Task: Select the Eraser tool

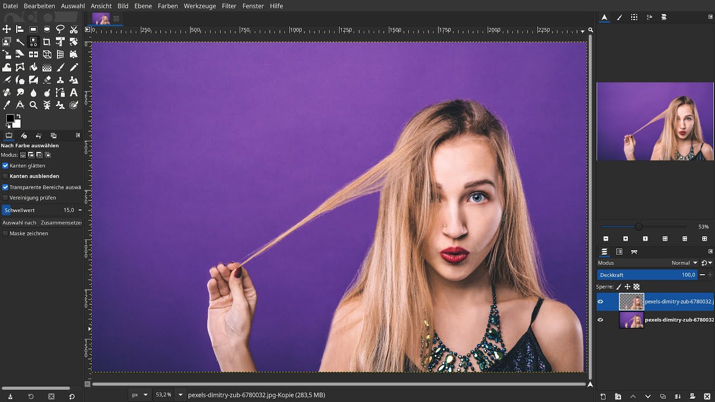Action: coord(47,80)
